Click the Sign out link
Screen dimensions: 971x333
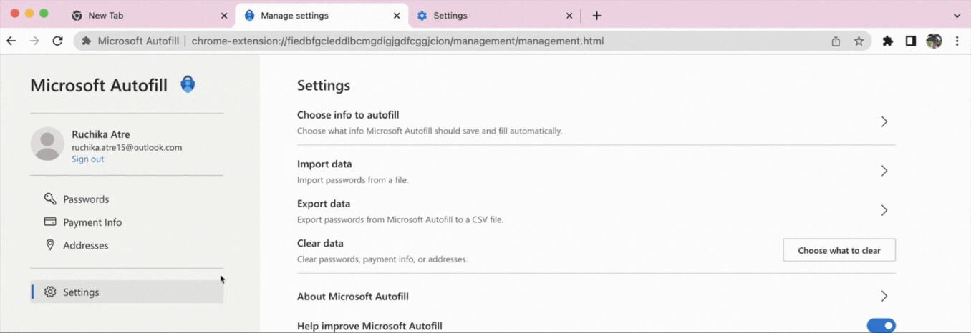tap(87, 159)
